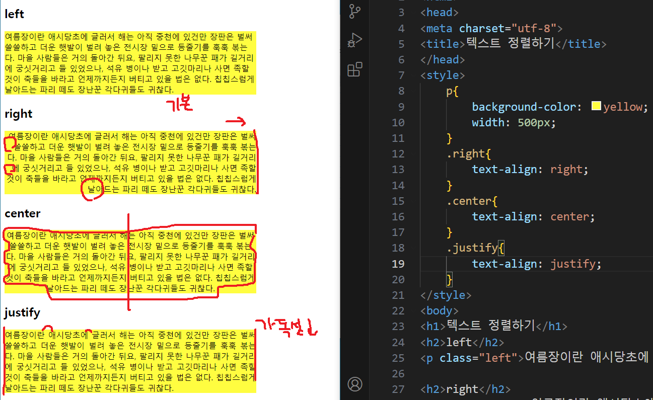This screenshot has height=400, width=653.
Task: Click the paragraph under the 'left' heading
Action: tap(130, 63)
